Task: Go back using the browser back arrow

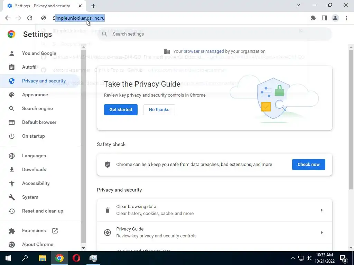Action: pyautogui.click(x=8, y=18)
